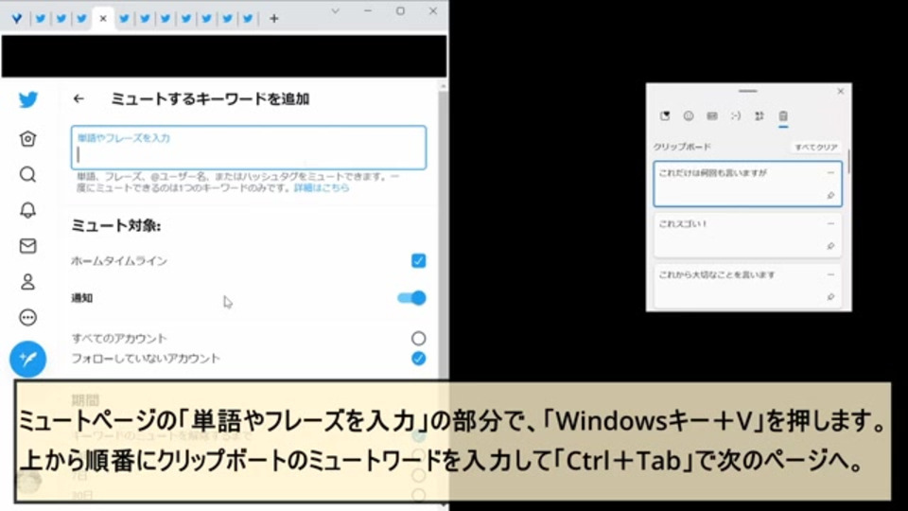
Task: Open recently used tab in emoji panel
Action: click(x=665, y=115)
